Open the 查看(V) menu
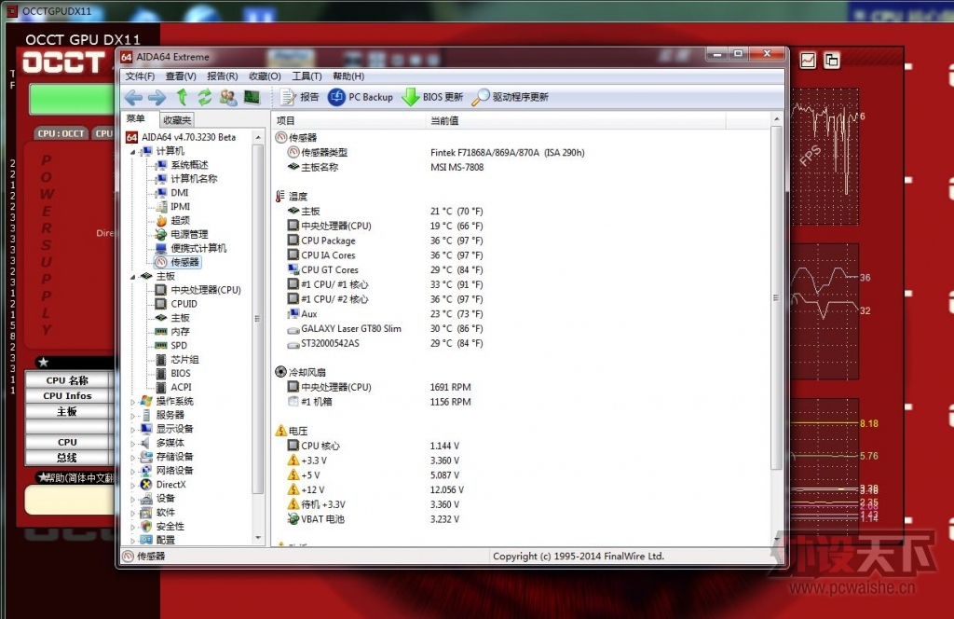Screen dimensions: 954x619 (x=181, y=76)
